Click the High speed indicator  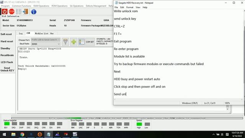(139, 124)
